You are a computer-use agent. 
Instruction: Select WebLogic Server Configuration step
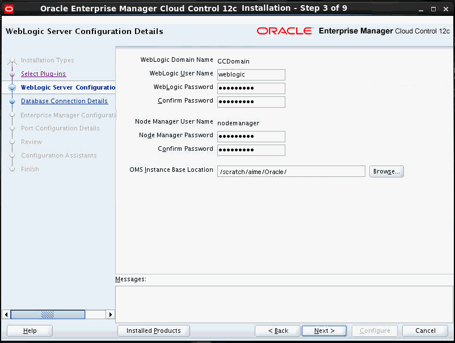point(68,87)
